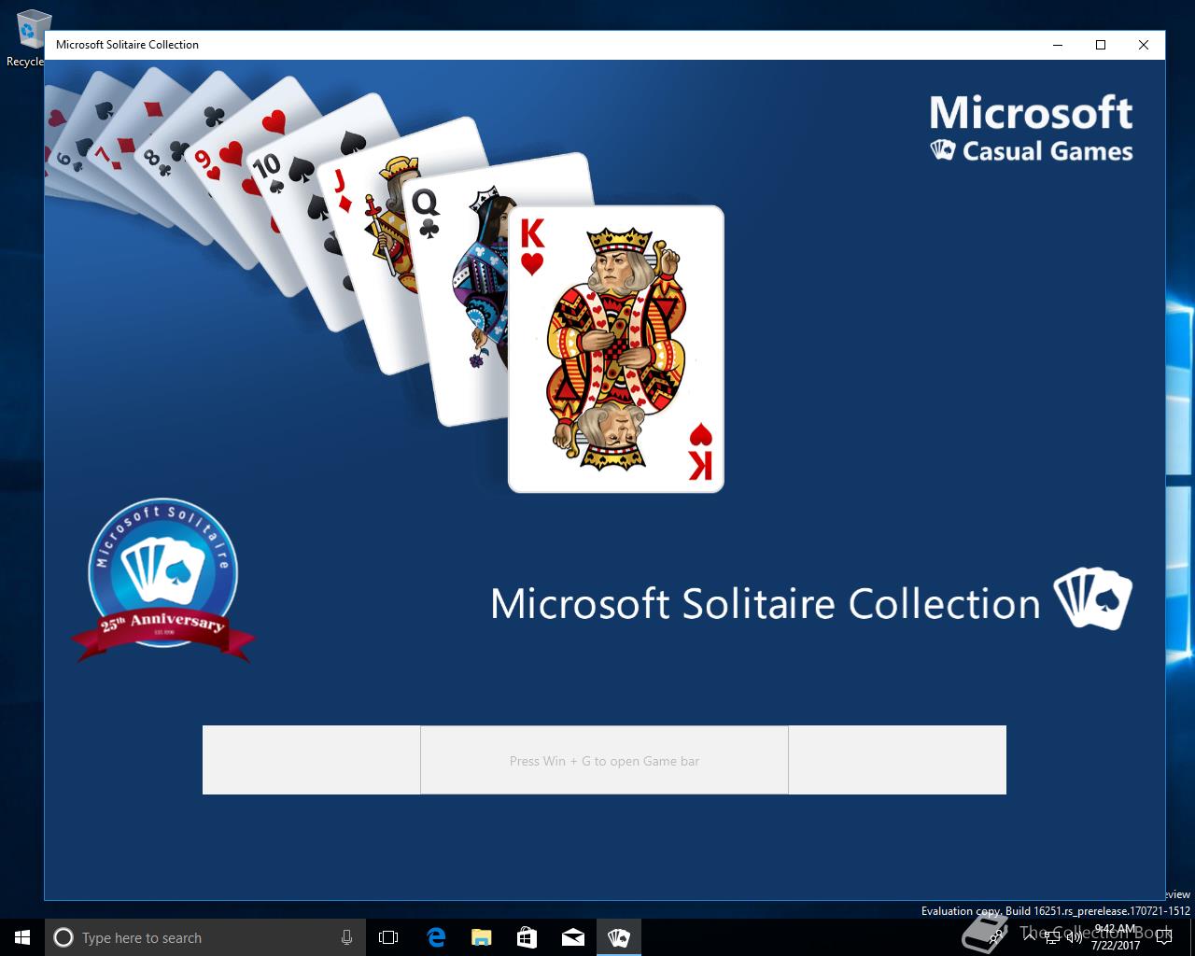This screenshot has width=1195, height=956.
Task: Open the Mail app taskbar icon
Action: tap(572, 937)
